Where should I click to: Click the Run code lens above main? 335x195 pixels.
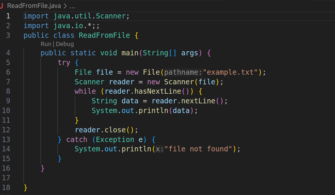pos(46,44)
